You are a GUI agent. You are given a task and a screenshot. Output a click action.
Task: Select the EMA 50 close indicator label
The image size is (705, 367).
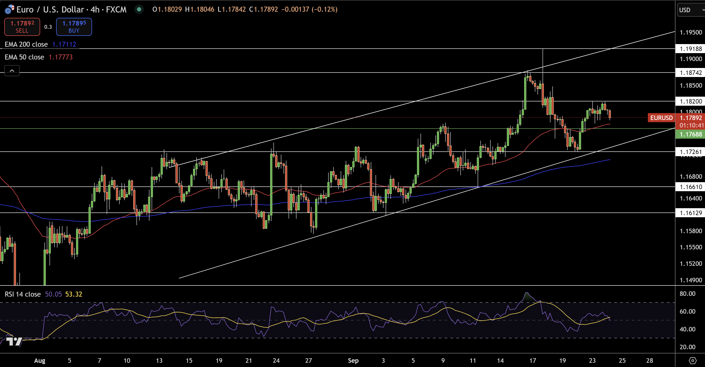[24, 57]
